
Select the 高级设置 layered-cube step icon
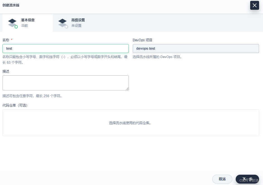pyautogui.click(x=62, y=22)
